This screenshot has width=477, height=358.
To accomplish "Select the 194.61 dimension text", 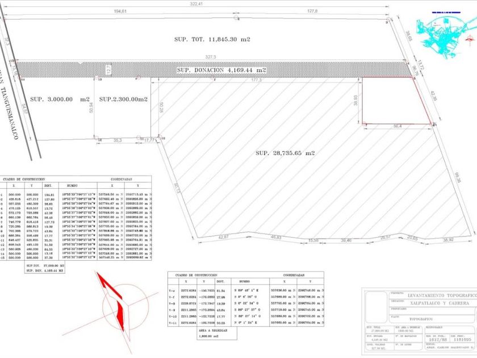I will coord(120,11).
